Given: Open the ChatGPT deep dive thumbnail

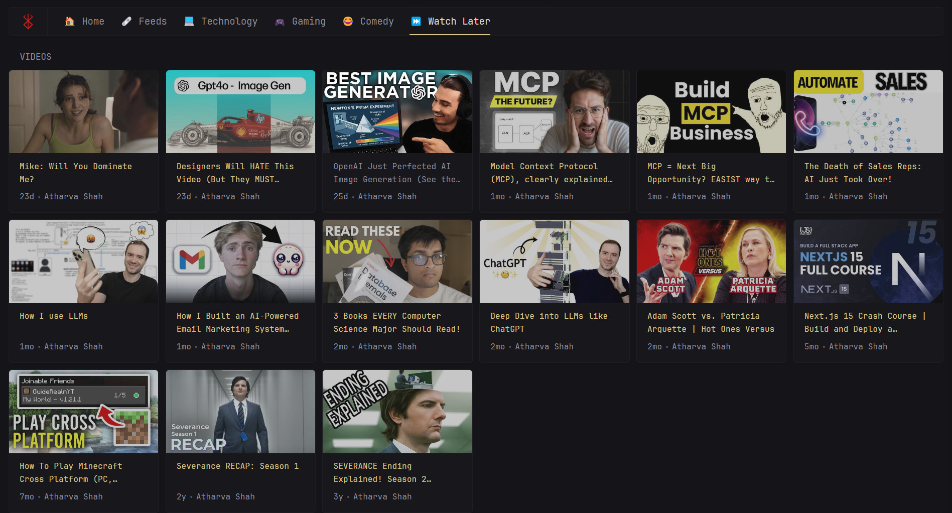Looking at the screenshot, I should pyautogui.click(x=555, y=262).
